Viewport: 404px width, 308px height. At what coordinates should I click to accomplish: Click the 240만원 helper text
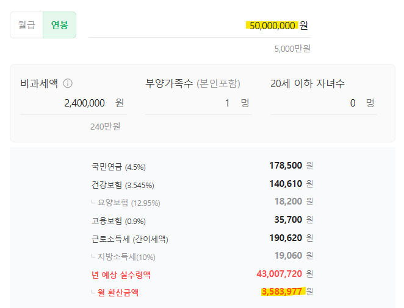pyautogui.click(x=105, y=127)
